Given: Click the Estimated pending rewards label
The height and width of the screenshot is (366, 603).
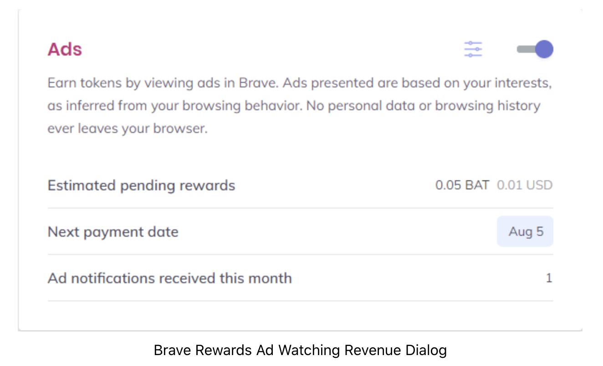Looking at the screenshot, I should pos(141,186).
